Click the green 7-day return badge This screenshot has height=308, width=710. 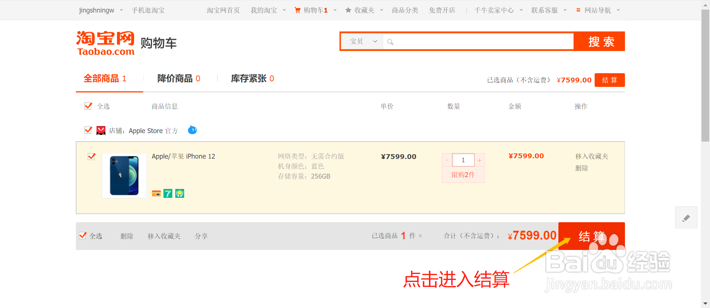[x=168, y=193]
